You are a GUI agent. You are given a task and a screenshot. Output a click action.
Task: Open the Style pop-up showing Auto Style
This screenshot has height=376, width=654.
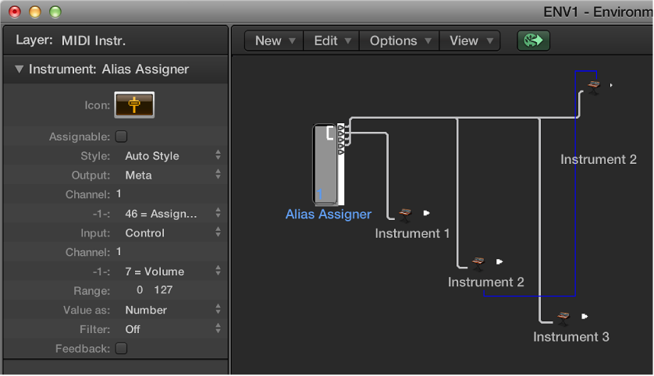[172, 155]
